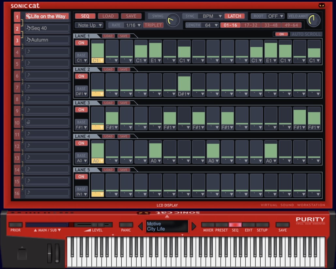Enable TRIPLET timing mode
The height and width of the screenshot is (269, 336).
coord(153,25)
